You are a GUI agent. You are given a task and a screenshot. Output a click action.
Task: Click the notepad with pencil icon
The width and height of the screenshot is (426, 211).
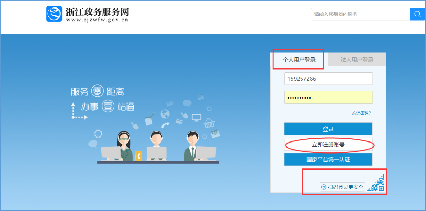(x=149, y=120)
